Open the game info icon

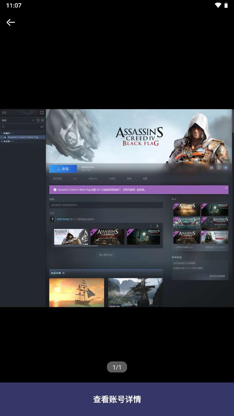[x=219, y=168]
